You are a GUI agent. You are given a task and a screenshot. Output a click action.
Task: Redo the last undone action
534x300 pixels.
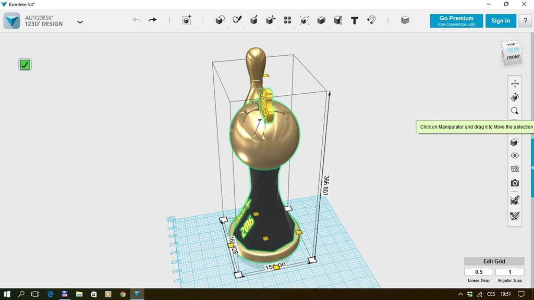(x=153, y=20)
